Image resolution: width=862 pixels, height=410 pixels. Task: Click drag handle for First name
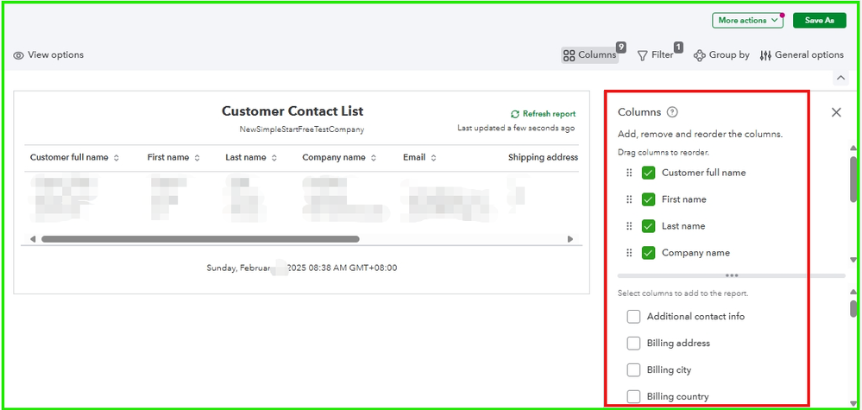tap(629, 199)
